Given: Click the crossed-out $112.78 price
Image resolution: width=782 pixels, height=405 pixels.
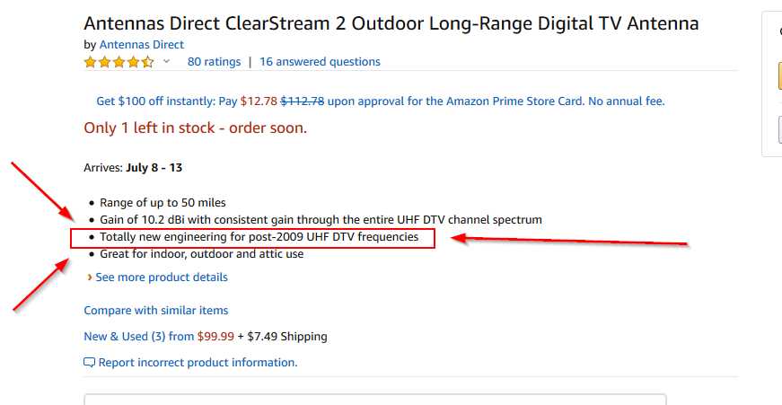Looking at the screenshot, I should [x=302, y=101].
